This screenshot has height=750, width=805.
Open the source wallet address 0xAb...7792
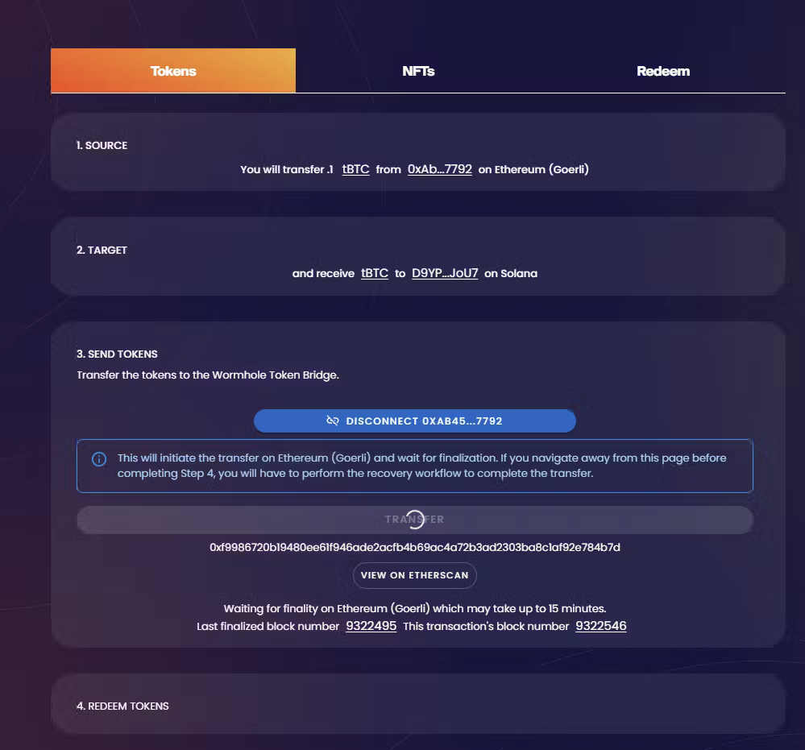(x=440, y=169)
